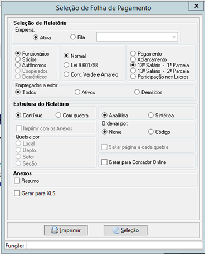Image resolution: width=205 pixels, height=254 pixels.
Task: Select 13º Salário 2ª Parcela option
Action: point(133,71)
